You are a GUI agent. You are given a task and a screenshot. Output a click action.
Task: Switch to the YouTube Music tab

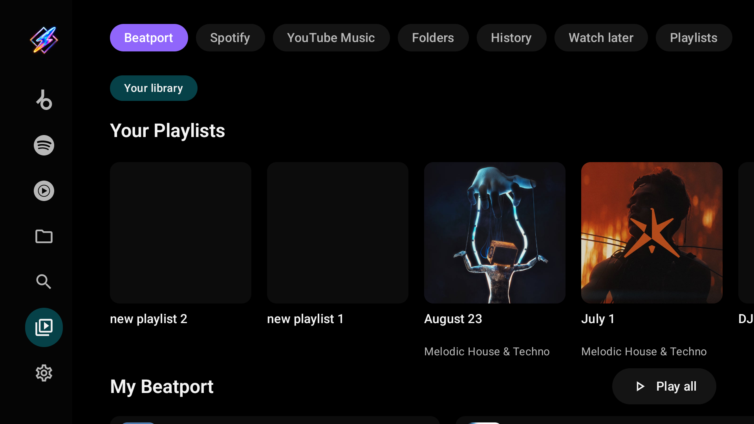[x=331, y=38]
